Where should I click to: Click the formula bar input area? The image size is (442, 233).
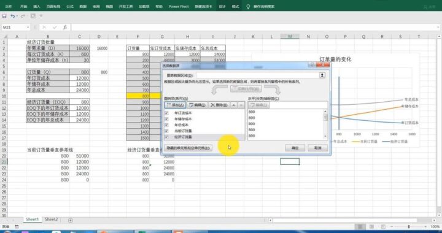coord(254,28)
